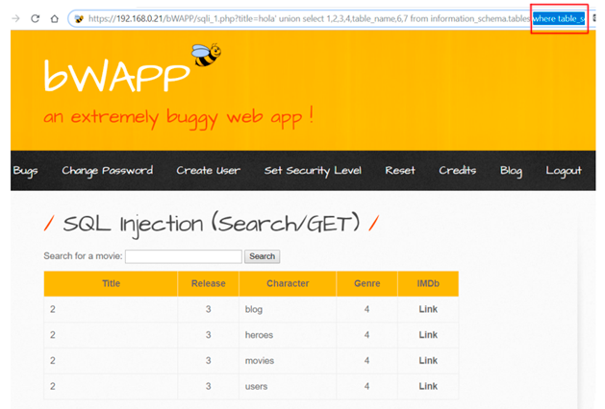Click the browser home icon
This screenshot has width=605, height=409.
pos(55,18)
